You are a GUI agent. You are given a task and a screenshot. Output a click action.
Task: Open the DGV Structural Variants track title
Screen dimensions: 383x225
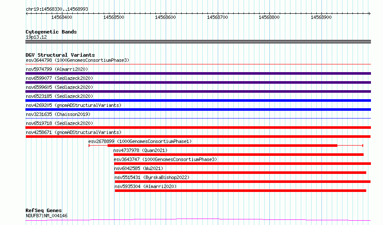point(60,55)
